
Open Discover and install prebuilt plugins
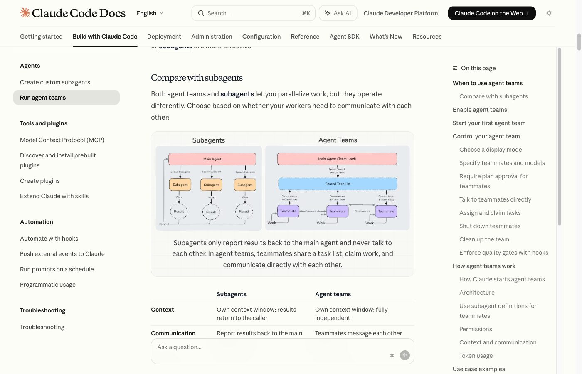pos(58,160)
